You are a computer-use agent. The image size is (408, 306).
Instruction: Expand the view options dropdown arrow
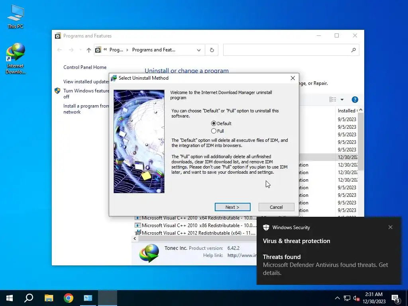click(x=342, y=100)
